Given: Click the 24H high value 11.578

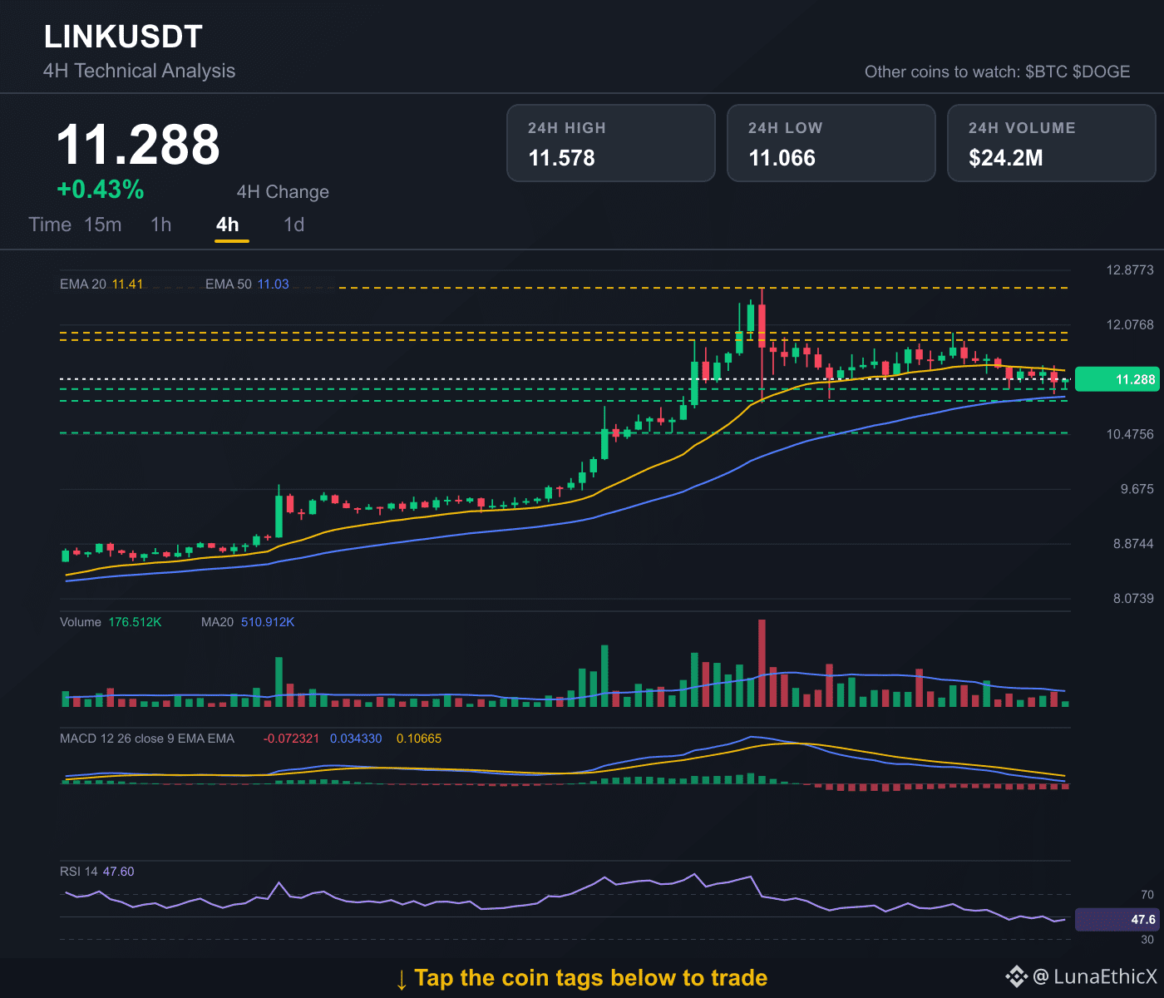Looking at the screenshot, I should click(562, 158).
